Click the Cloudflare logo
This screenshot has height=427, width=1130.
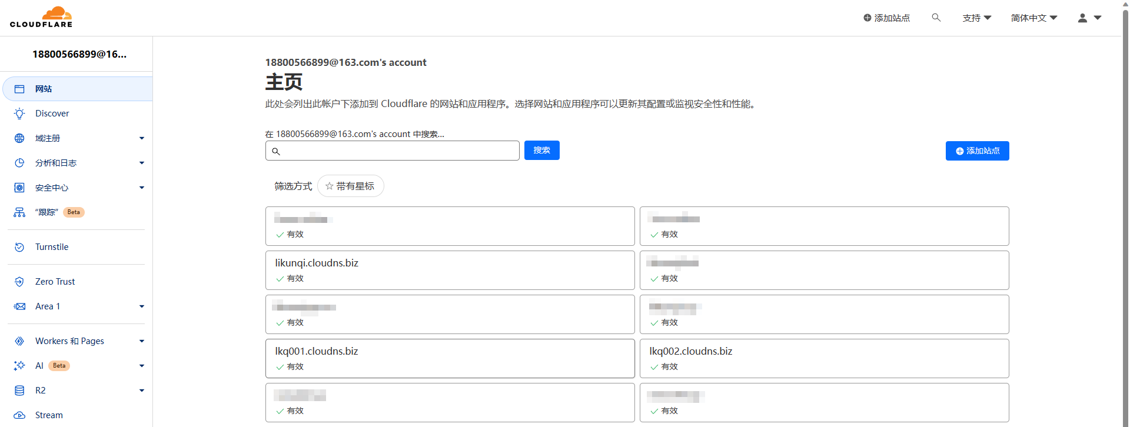pos(41,18)
